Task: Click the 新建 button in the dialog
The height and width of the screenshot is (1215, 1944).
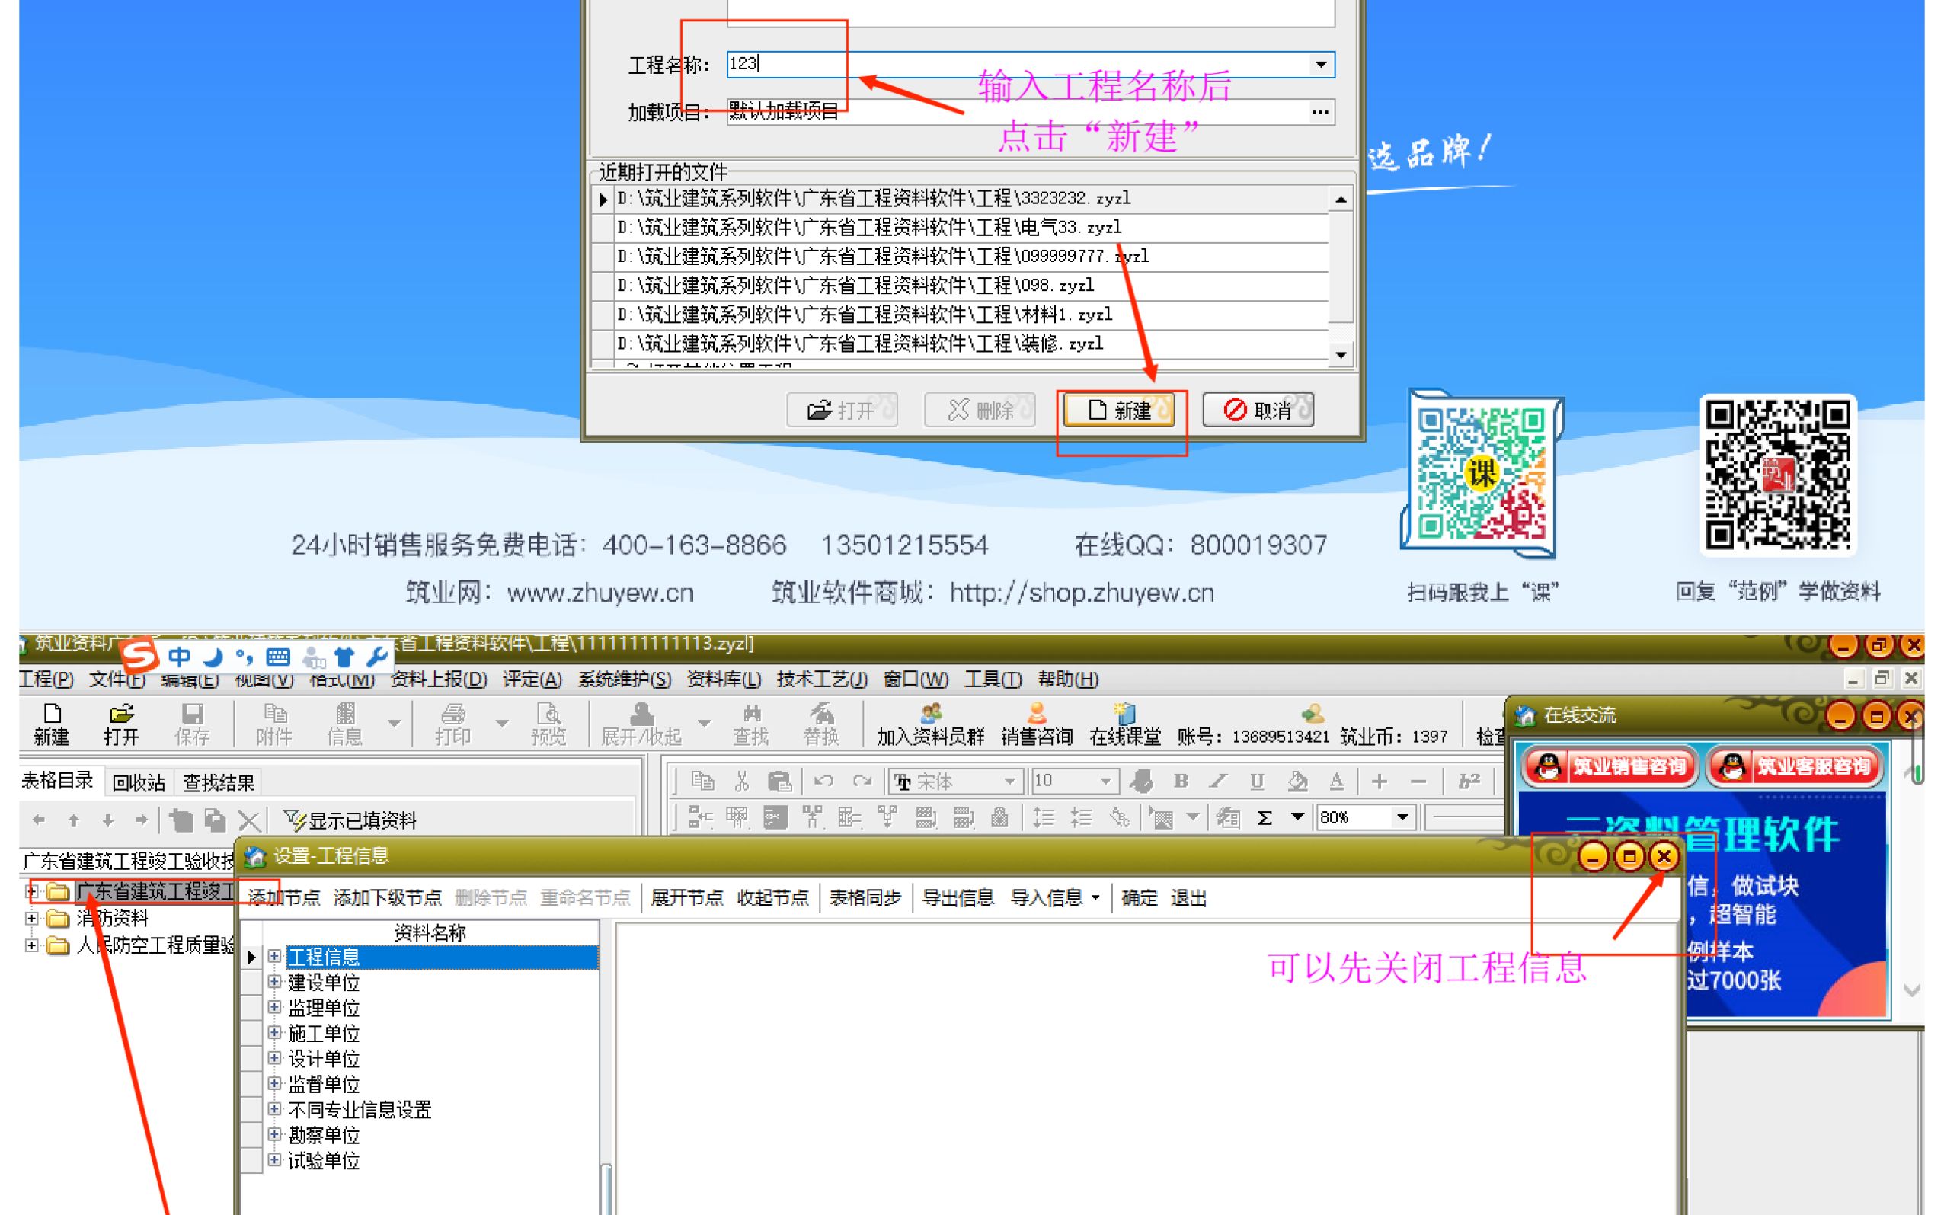Action: (x=1119, y=410)
